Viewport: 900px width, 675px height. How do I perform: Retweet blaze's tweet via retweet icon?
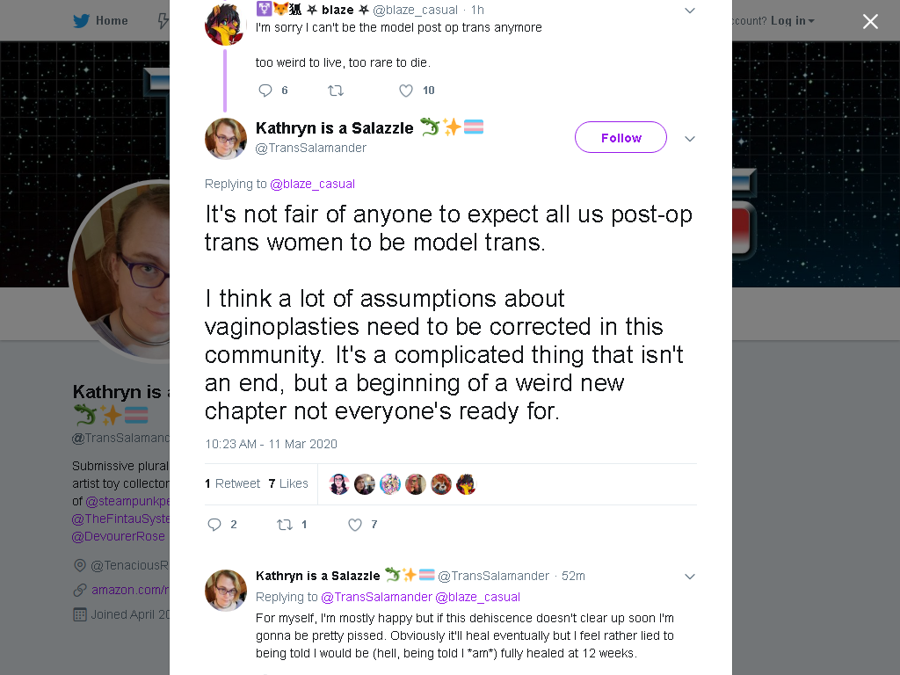[x=335, y=91]
